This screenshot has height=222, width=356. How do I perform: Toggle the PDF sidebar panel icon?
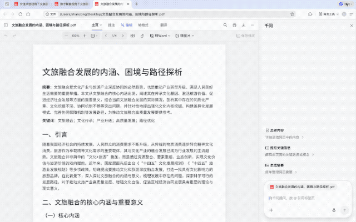coord(6,25)
